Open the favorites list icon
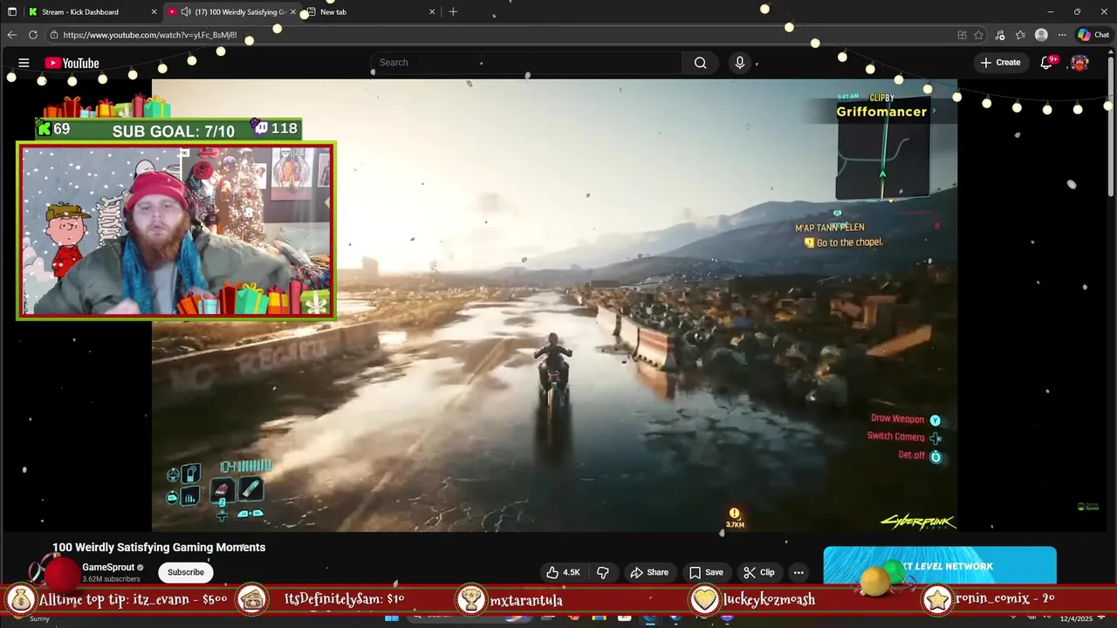Viewport: 1117px width, 628px height. [x=1020, y=35]
